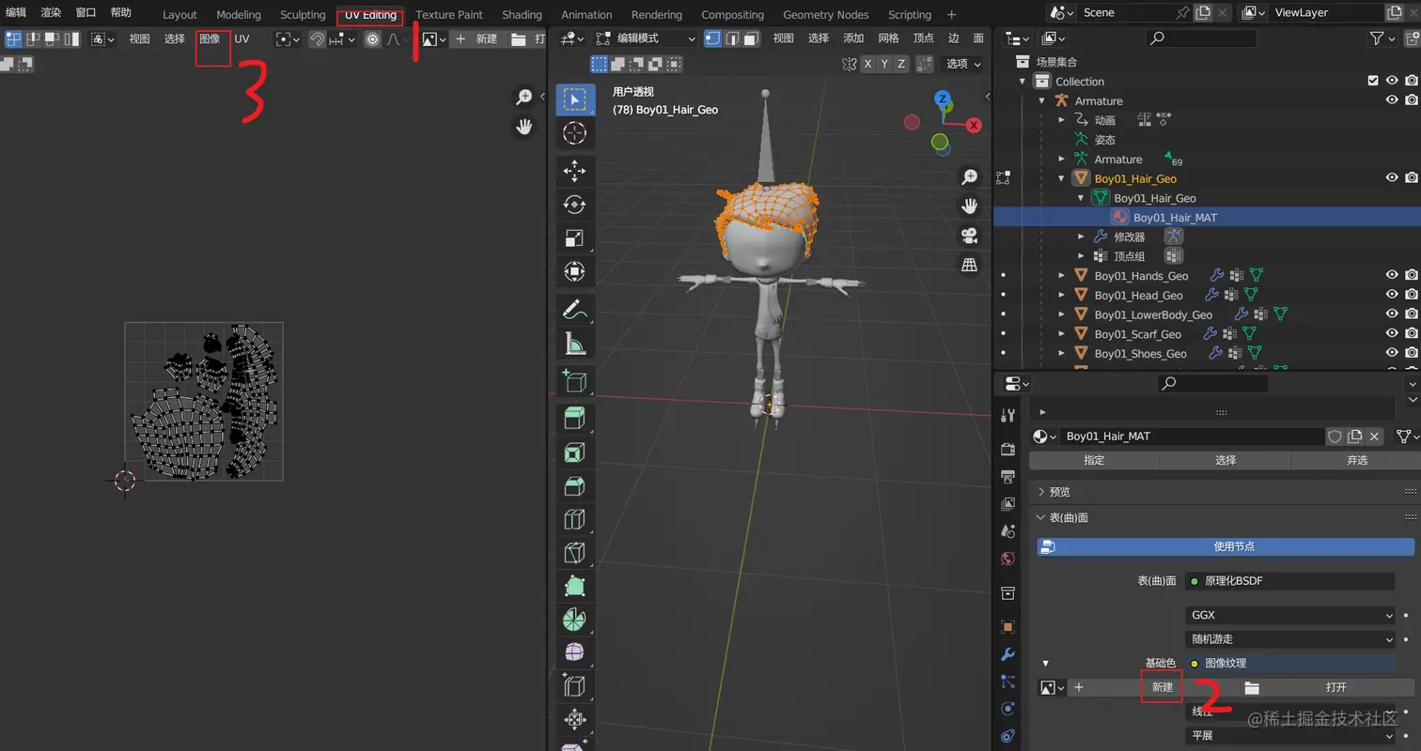The image size is (1421, 751).
Task: Hide Boy01_Hair_Geo via eye icon
Action: [1392, 177]
